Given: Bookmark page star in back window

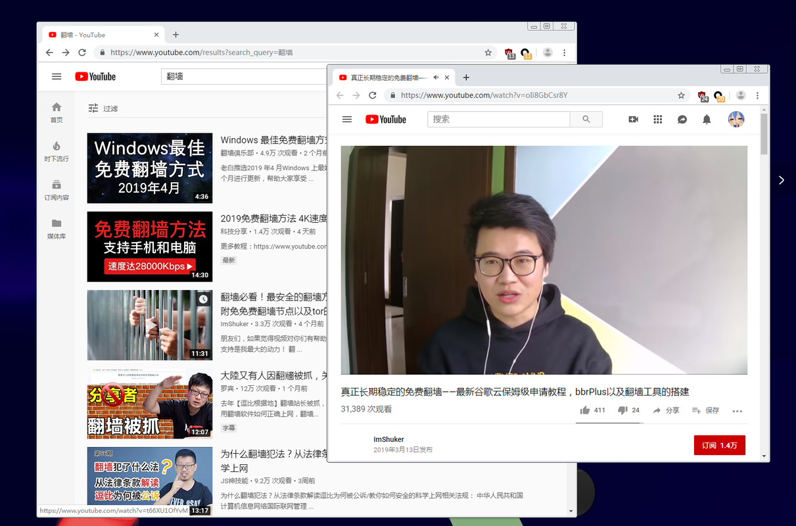Looking at the screenshot, I should (x=488, y=53).
